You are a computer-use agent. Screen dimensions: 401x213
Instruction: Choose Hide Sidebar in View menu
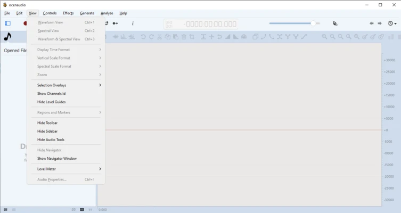pyautogui.click(x=66, y=132)
